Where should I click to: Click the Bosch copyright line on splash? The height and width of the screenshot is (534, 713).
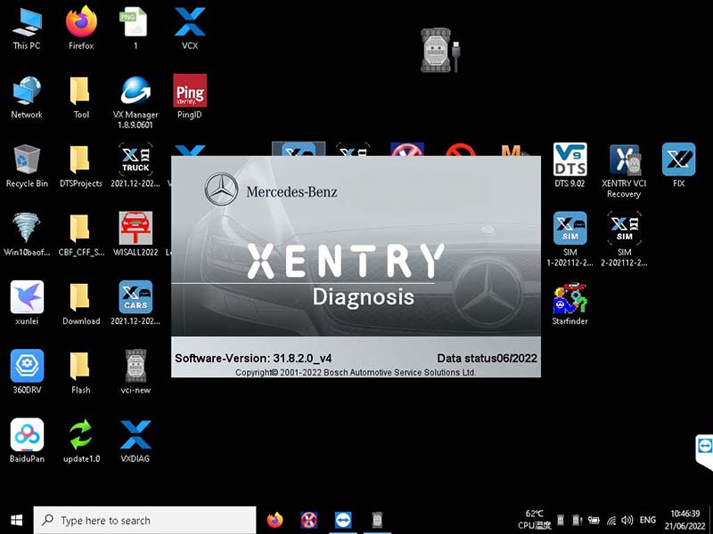356,372
